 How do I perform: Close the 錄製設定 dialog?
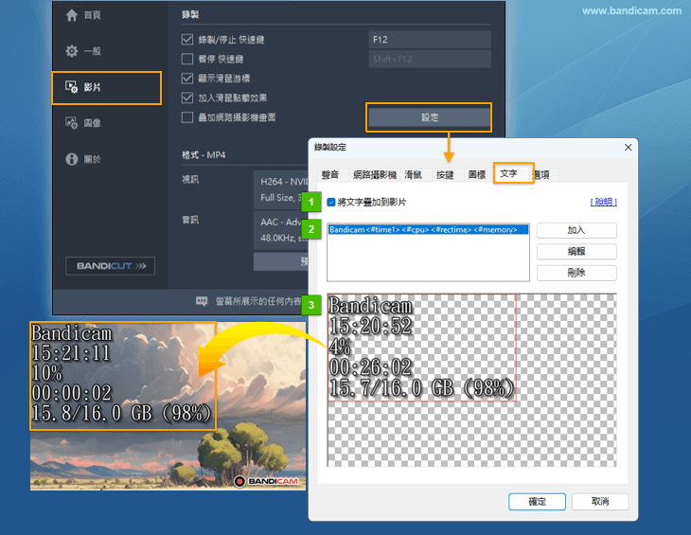click(628, 147)
